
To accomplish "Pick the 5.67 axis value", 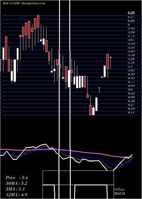I will 131,40.
